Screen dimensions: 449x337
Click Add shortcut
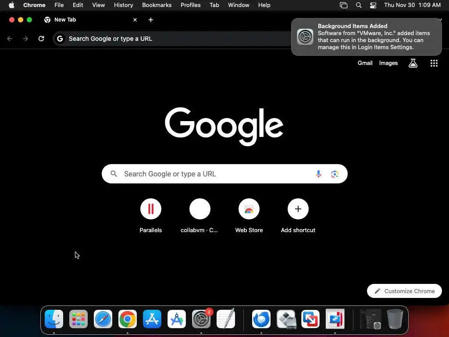pyautogui.click(x=298, y=216)
